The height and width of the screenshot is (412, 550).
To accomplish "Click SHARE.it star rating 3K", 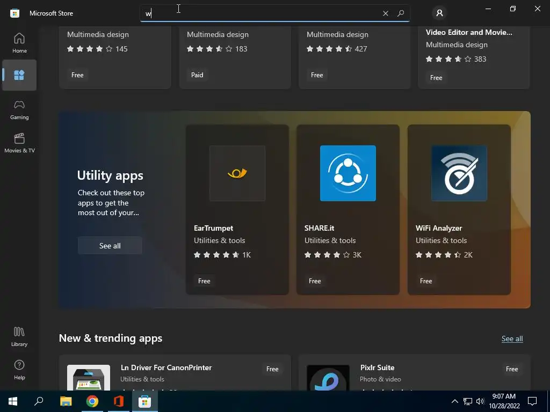I will point(333,255).
